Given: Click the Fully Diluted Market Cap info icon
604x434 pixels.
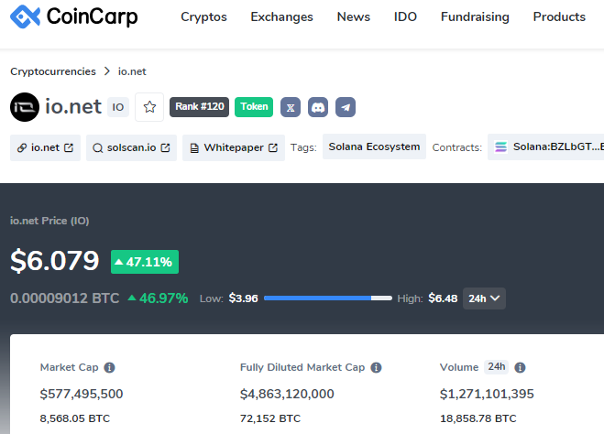Looking at the screenshot, I should pos(376,368).
